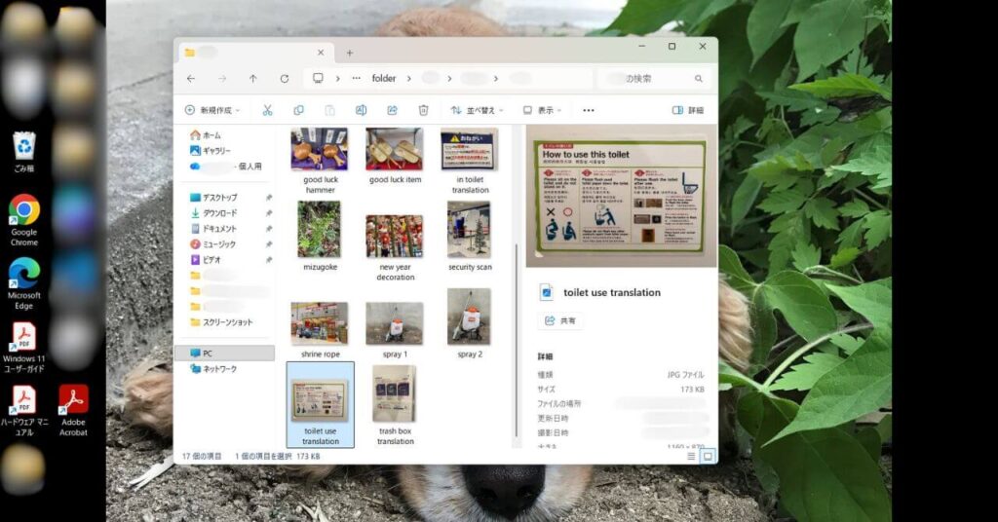Screen dimensions: 998x522
Task: Add a new tab with plus button
Action: coord(350,53)
